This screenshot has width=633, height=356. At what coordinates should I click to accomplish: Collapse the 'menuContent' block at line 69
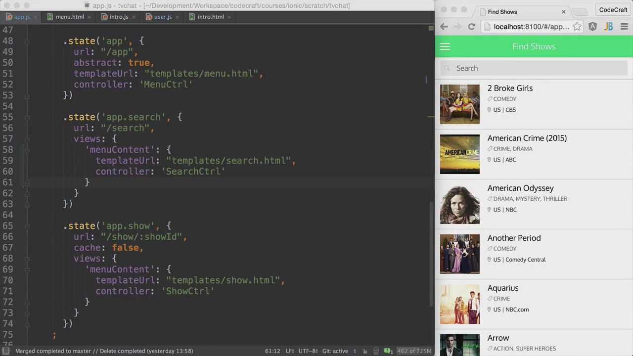(27, 269)
